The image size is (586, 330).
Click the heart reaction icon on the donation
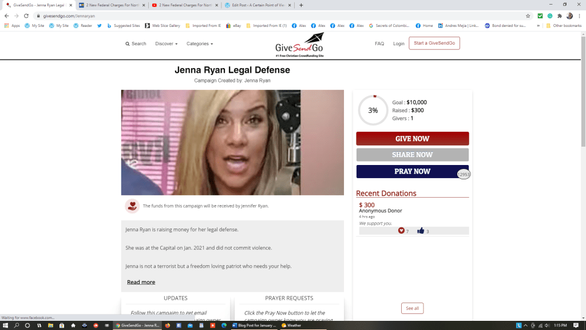[x=402, y=231]
